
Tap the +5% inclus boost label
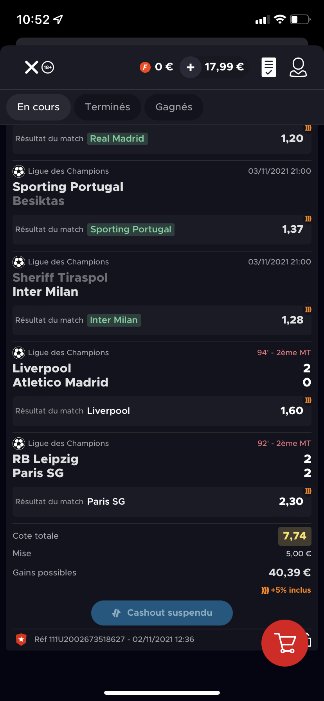[x=286, y=590]
